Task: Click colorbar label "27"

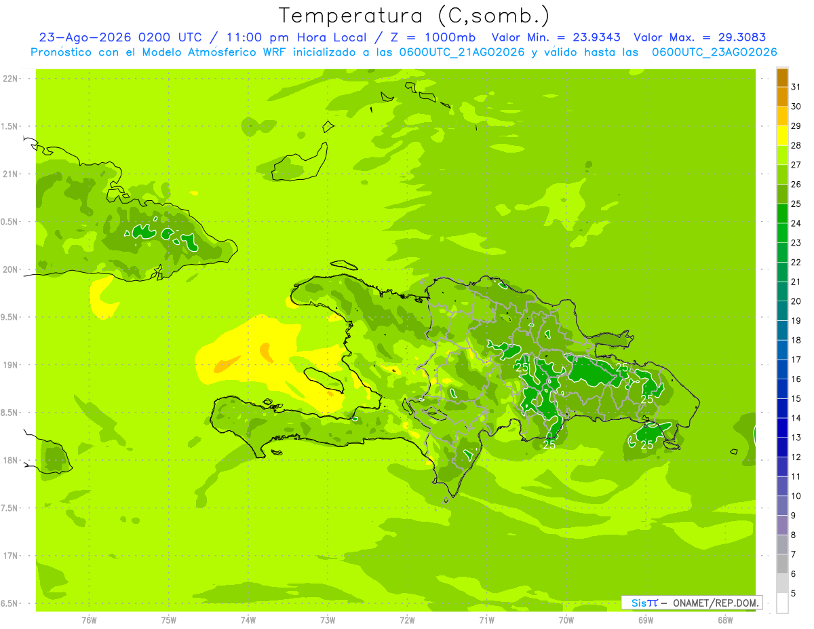Action: (796, 165)
